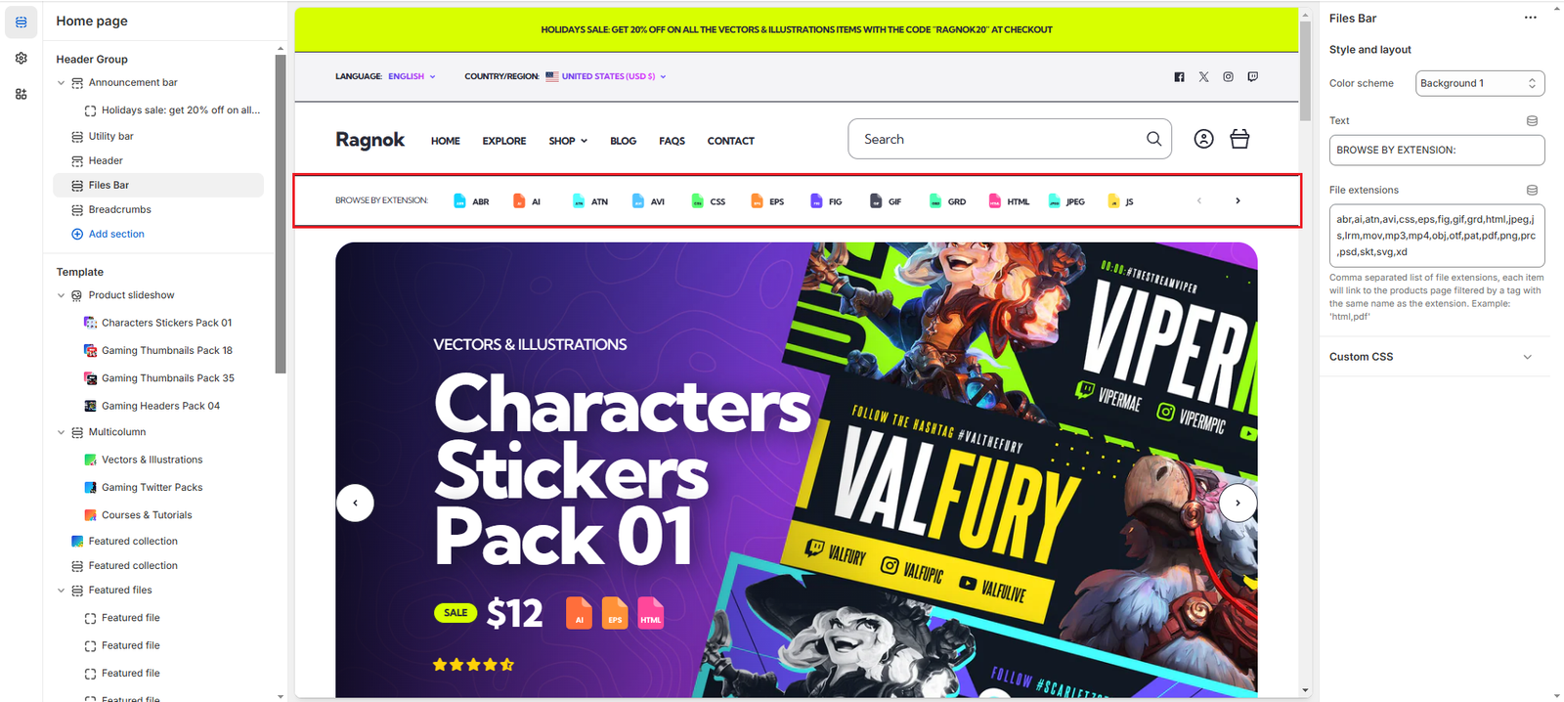The width and height of the screenshot is (1564, 702).
Task: Advance slideshow with the right arrow button
Action: (1238, 503)
